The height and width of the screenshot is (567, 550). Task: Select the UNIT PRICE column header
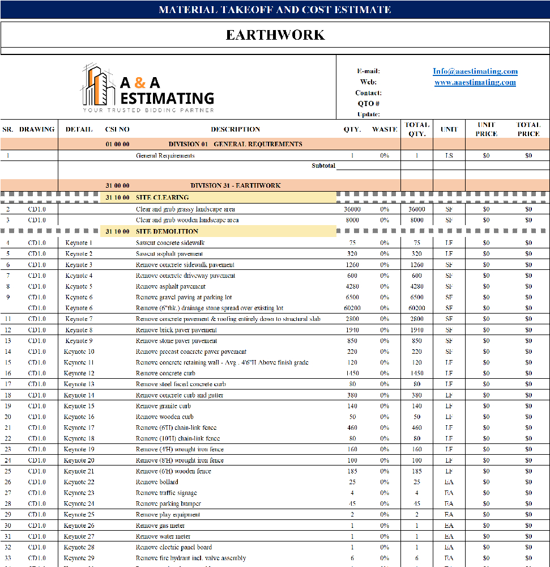[x=486, y=129]
